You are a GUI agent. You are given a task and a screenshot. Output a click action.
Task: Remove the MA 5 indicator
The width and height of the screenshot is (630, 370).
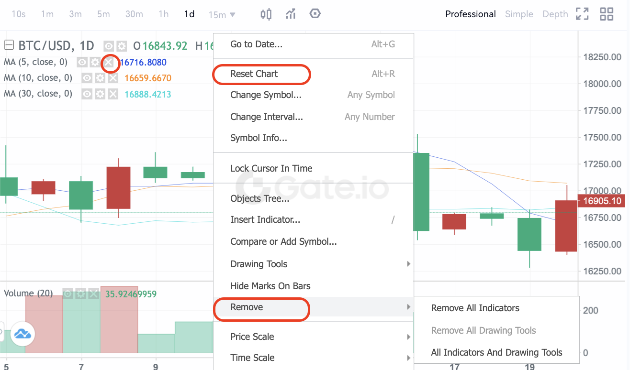tap(110, 62)
